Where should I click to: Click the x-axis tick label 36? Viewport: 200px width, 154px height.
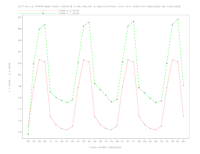tap(95, 141)
